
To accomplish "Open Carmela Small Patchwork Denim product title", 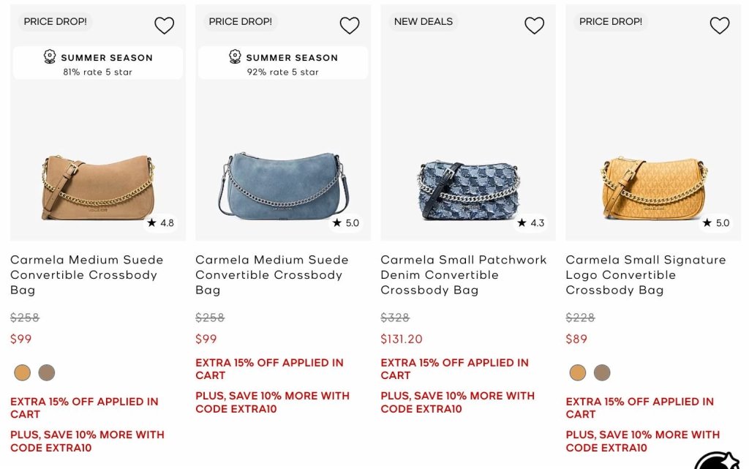I will 463,275.
